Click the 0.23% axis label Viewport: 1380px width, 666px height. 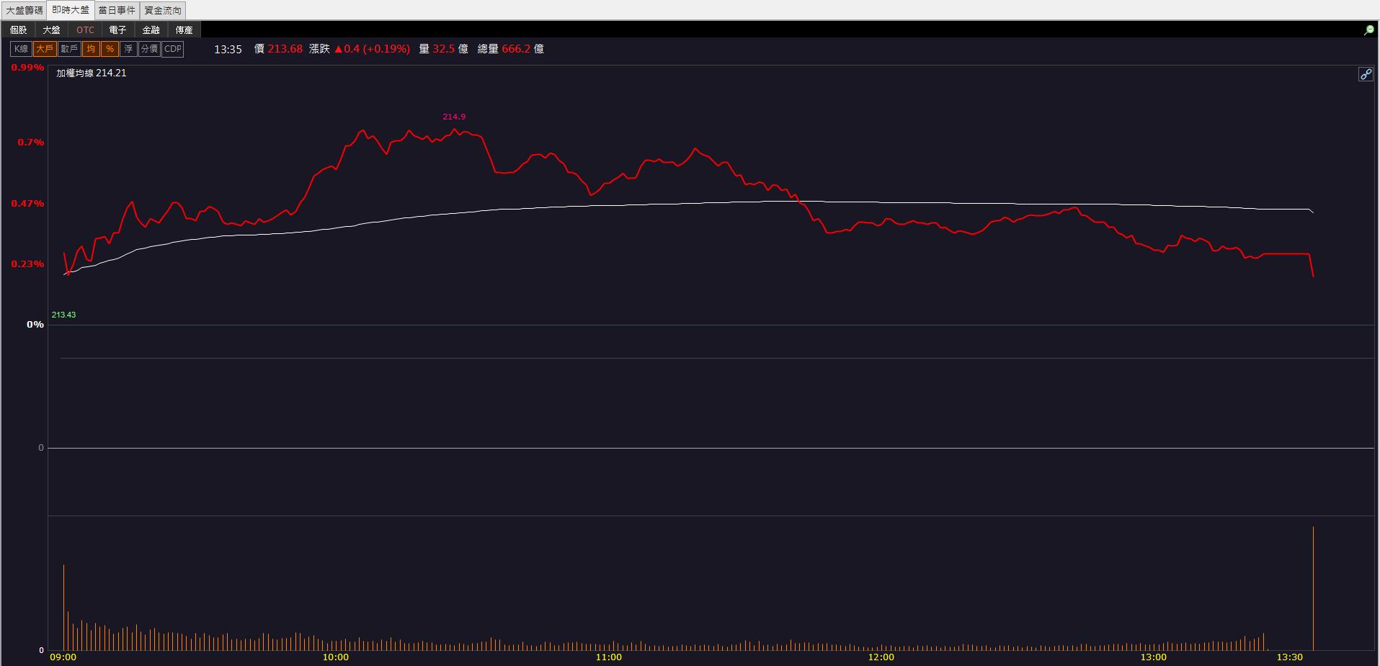(x=27, y=264)
